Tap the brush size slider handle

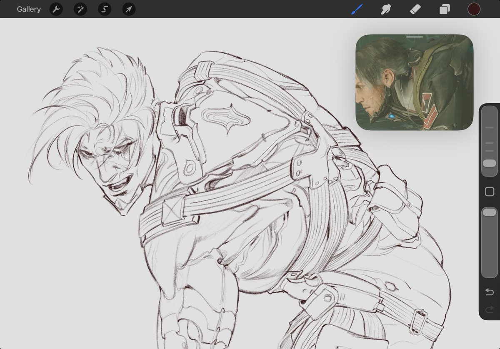pyautogui.click(x=489, y=163)
